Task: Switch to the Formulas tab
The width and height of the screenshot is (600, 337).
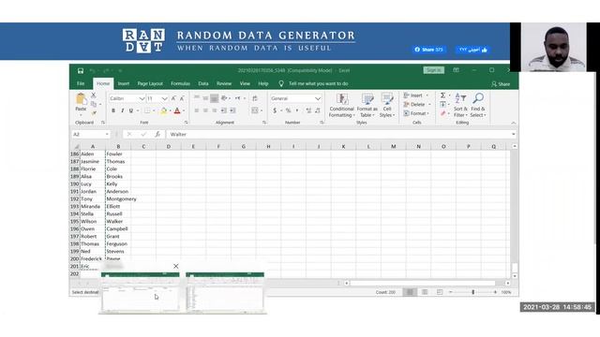Action: coord(180,83)
